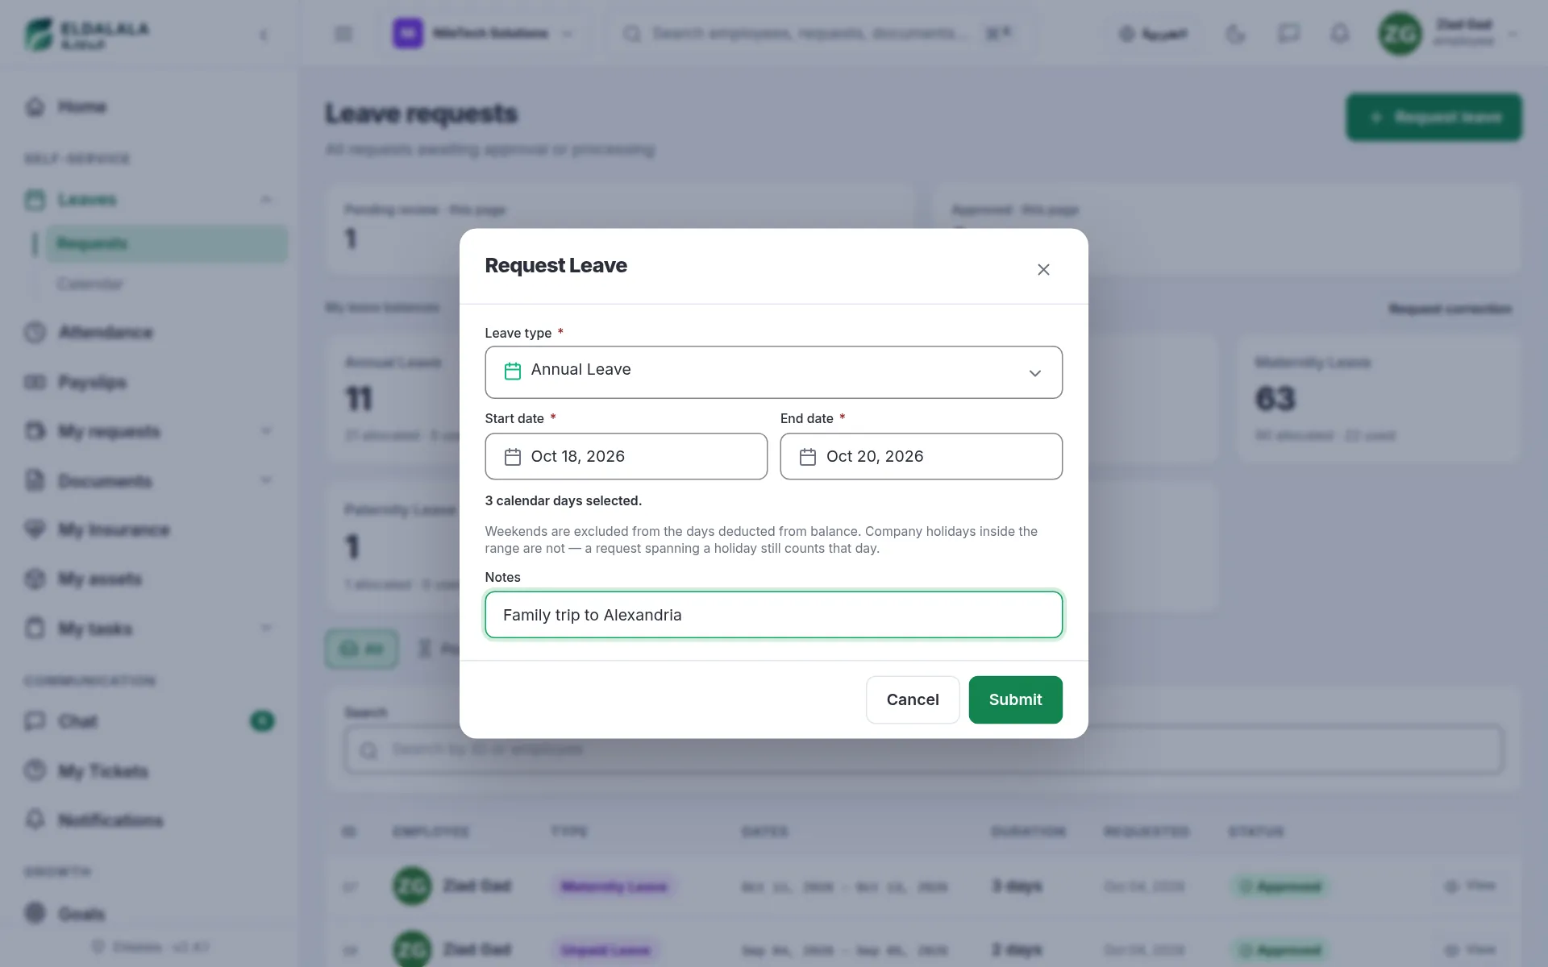
Task: Open the chat bubble icon in top bar
Action: coord(1288,34)
